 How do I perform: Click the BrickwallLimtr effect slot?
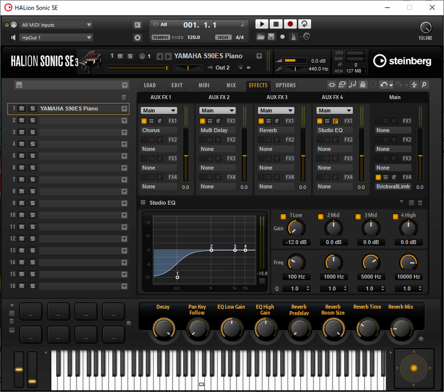(x=393, y=187)
